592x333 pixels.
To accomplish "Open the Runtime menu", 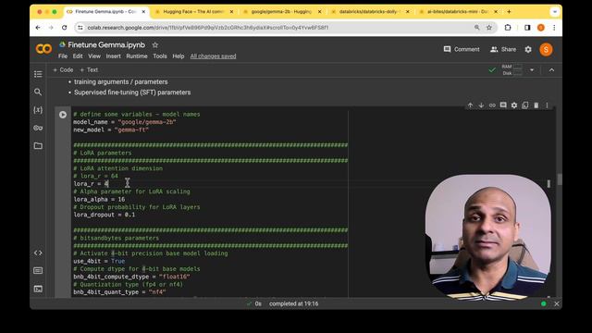I will [x=137, y=56].
